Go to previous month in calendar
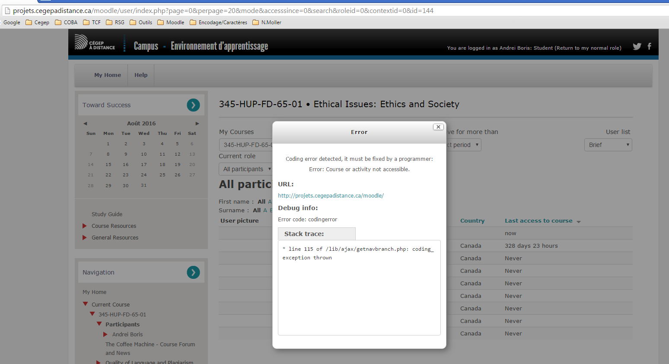 click(x=85, y=124)
